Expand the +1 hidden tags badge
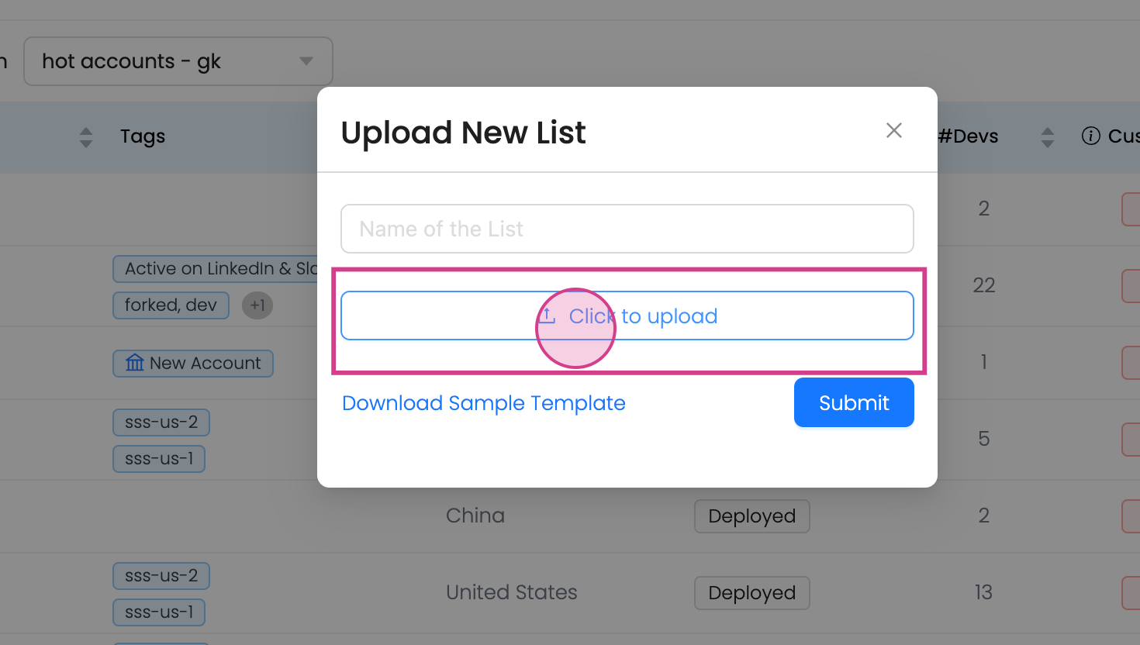The height and width of the screenshot is (645, 1140). pos(257,305)
